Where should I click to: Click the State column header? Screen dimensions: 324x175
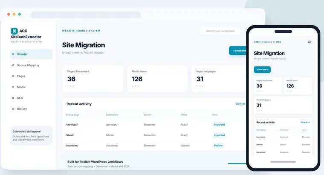tap(215, 115)
